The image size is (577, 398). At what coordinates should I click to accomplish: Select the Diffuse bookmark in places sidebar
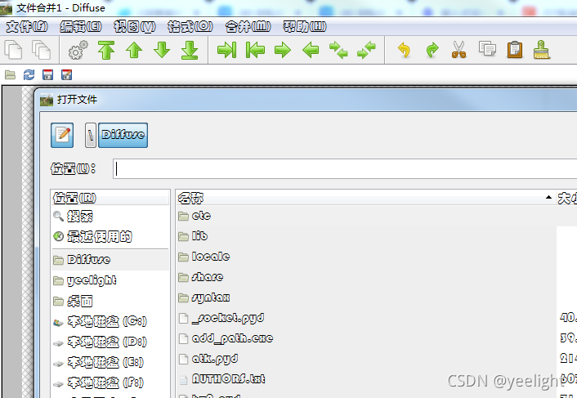[110, 260]
